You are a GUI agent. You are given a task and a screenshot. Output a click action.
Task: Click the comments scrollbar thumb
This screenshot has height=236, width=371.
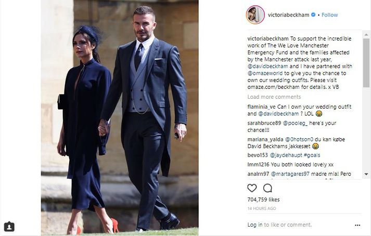[x=366, y=63]
